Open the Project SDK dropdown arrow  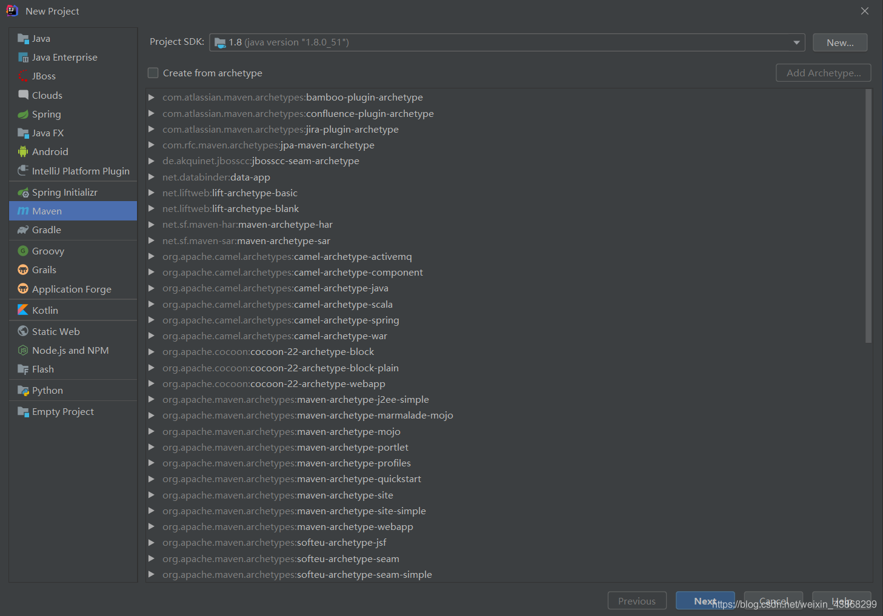(x=796, y=42)
